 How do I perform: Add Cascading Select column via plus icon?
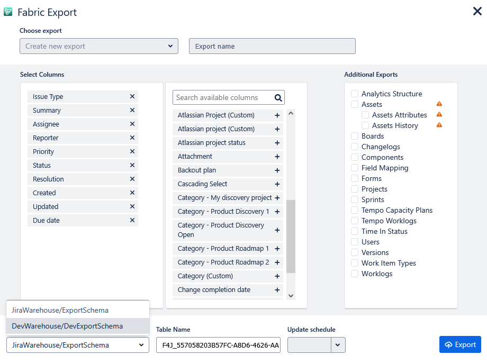pos(277,184)
